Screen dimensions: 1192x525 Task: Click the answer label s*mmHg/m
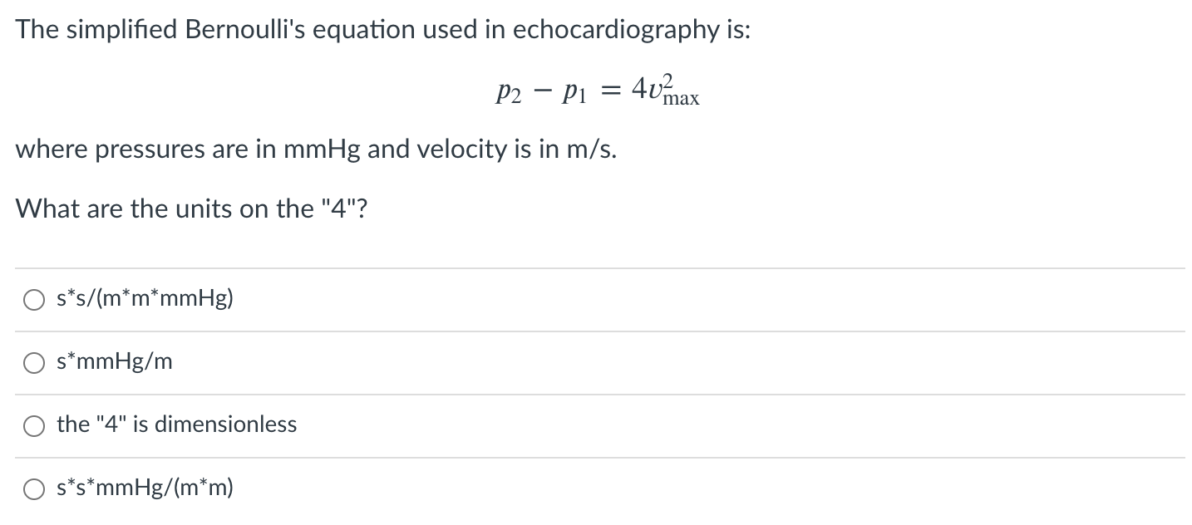pyautogui.click(x=115, y=361)
